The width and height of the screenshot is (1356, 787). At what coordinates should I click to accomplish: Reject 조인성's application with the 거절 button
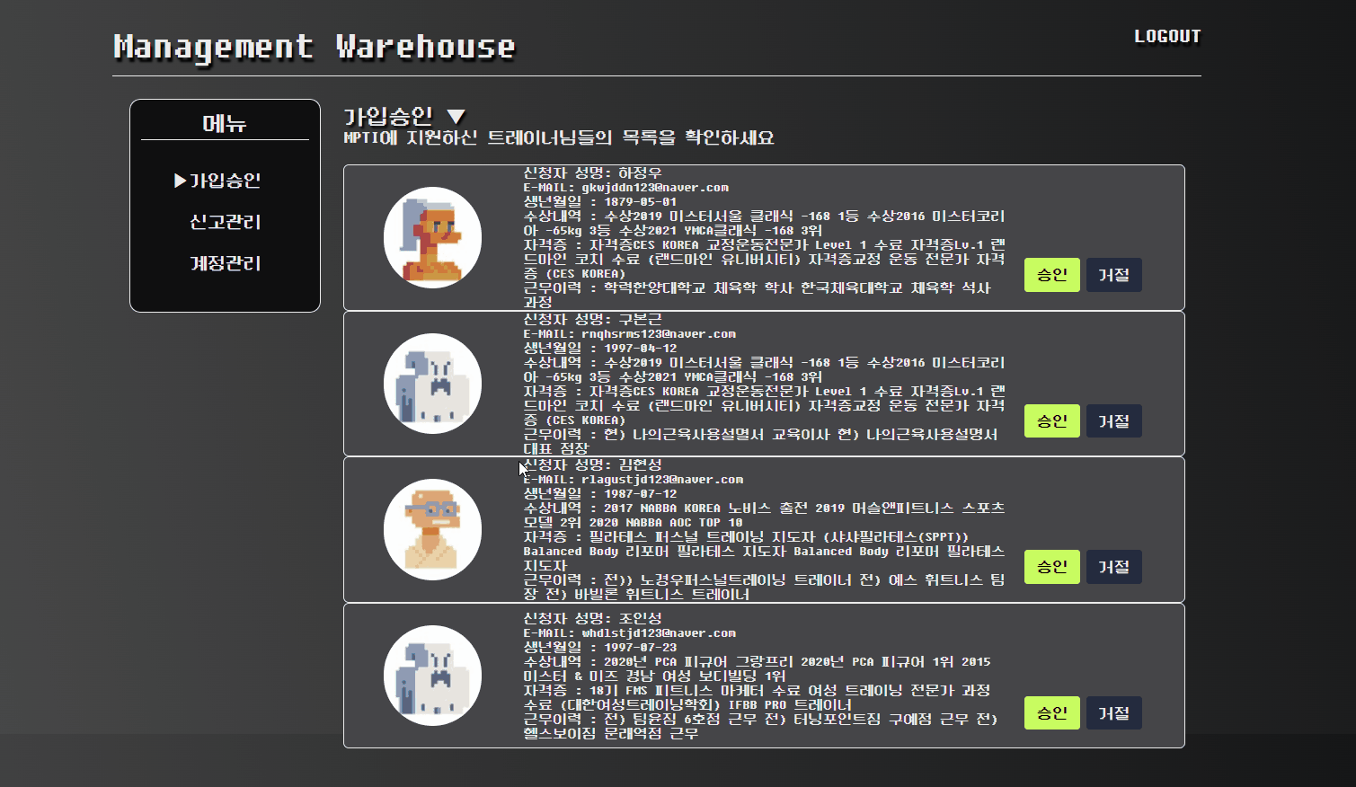coord(1113,712)
